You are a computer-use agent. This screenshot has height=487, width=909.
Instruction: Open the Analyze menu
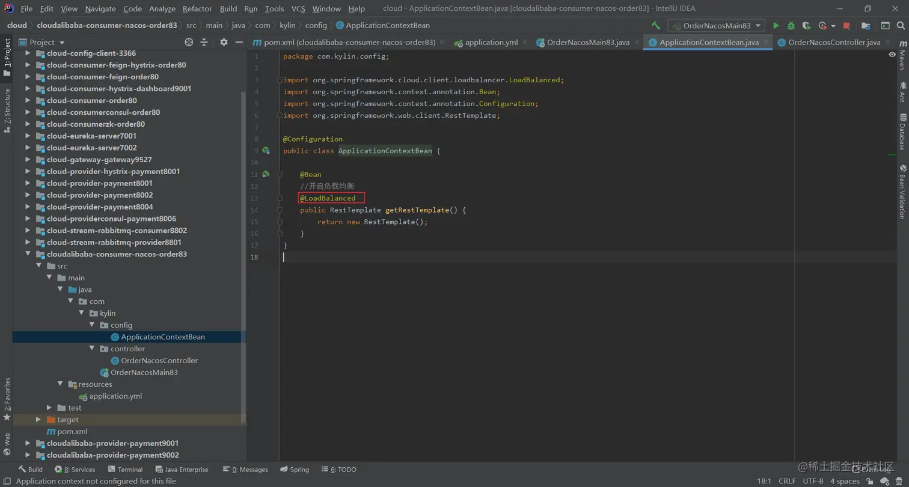pos(162,8)
